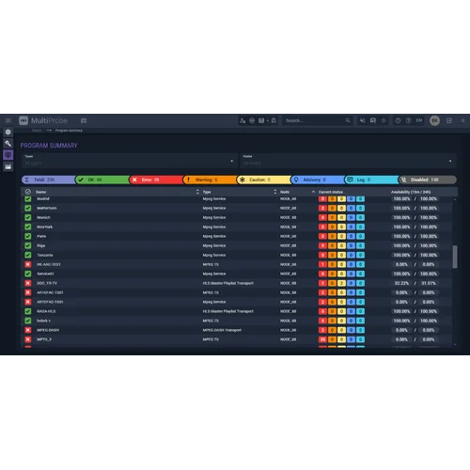
Task: Open the EN language selector
Action: point(419,120)
